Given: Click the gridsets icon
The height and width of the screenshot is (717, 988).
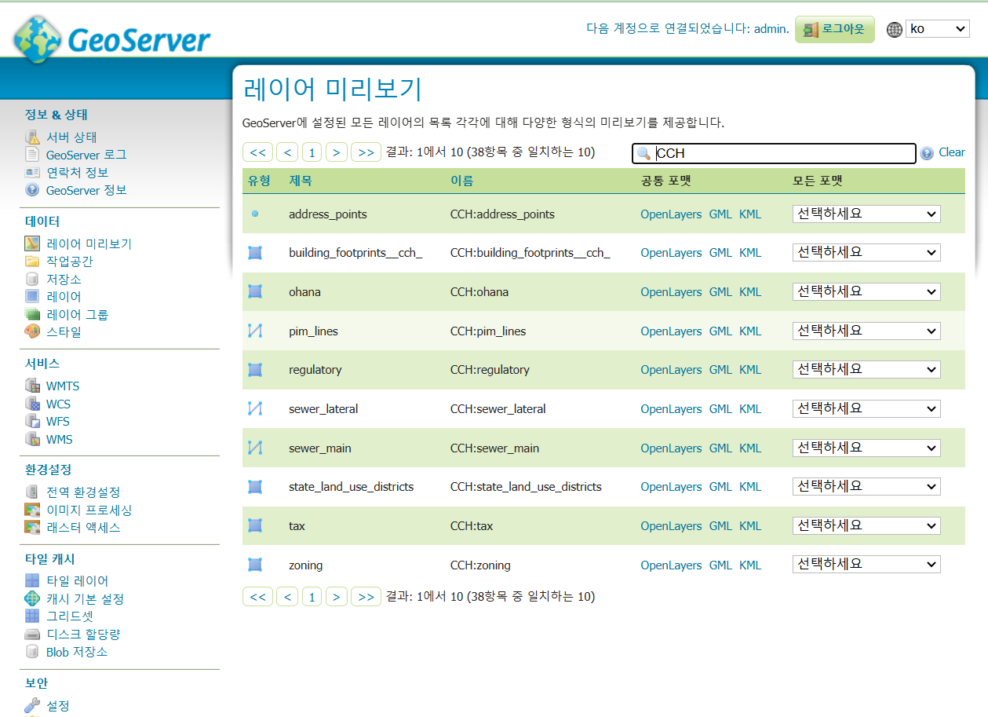Looking at the screenshot, I should pos(32,616).
